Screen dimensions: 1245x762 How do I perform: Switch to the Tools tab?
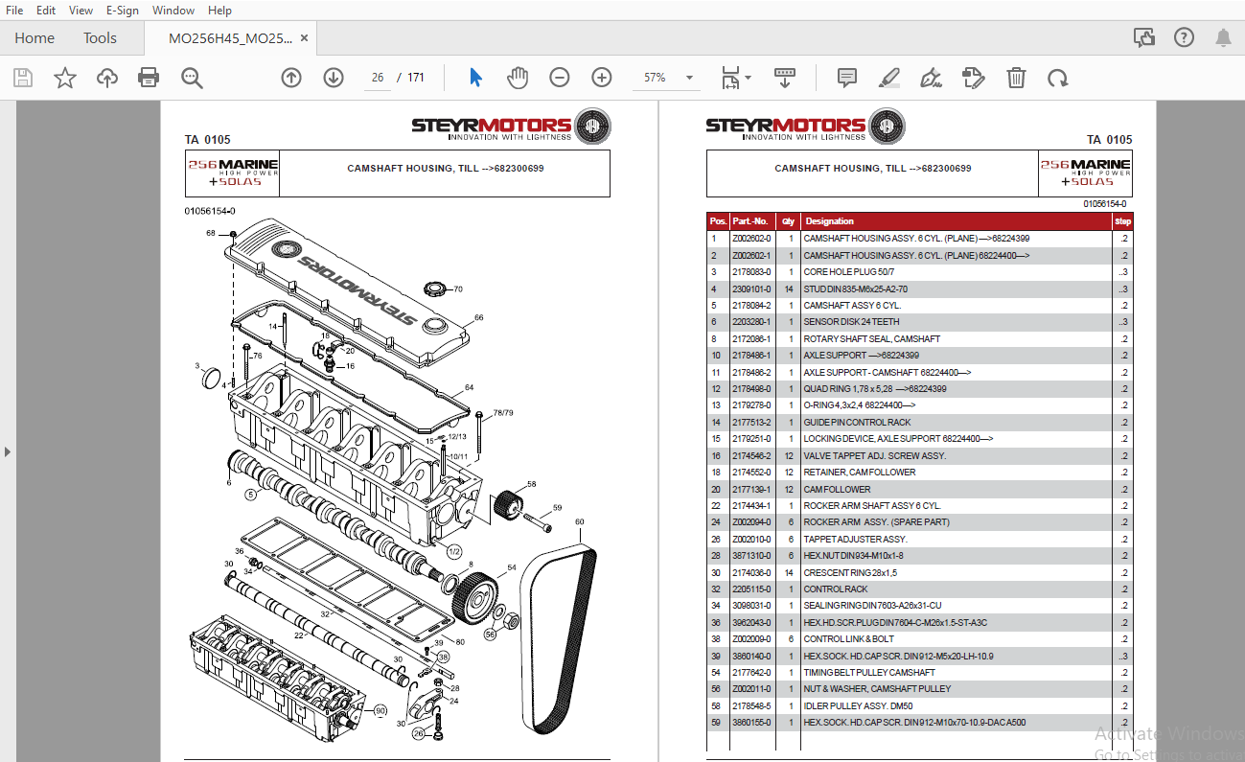tap(100, 38)
